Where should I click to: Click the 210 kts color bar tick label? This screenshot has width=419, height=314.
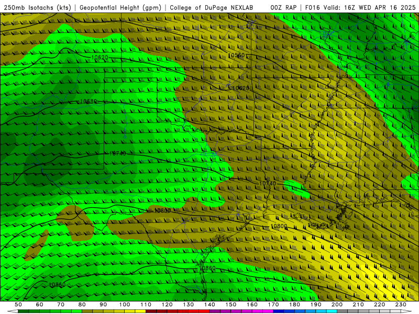tap(358, 305)
